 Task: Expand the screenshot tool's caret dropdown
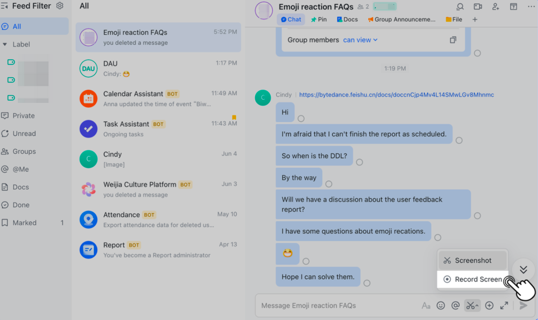pyautogui.click(x=477, y=305)
